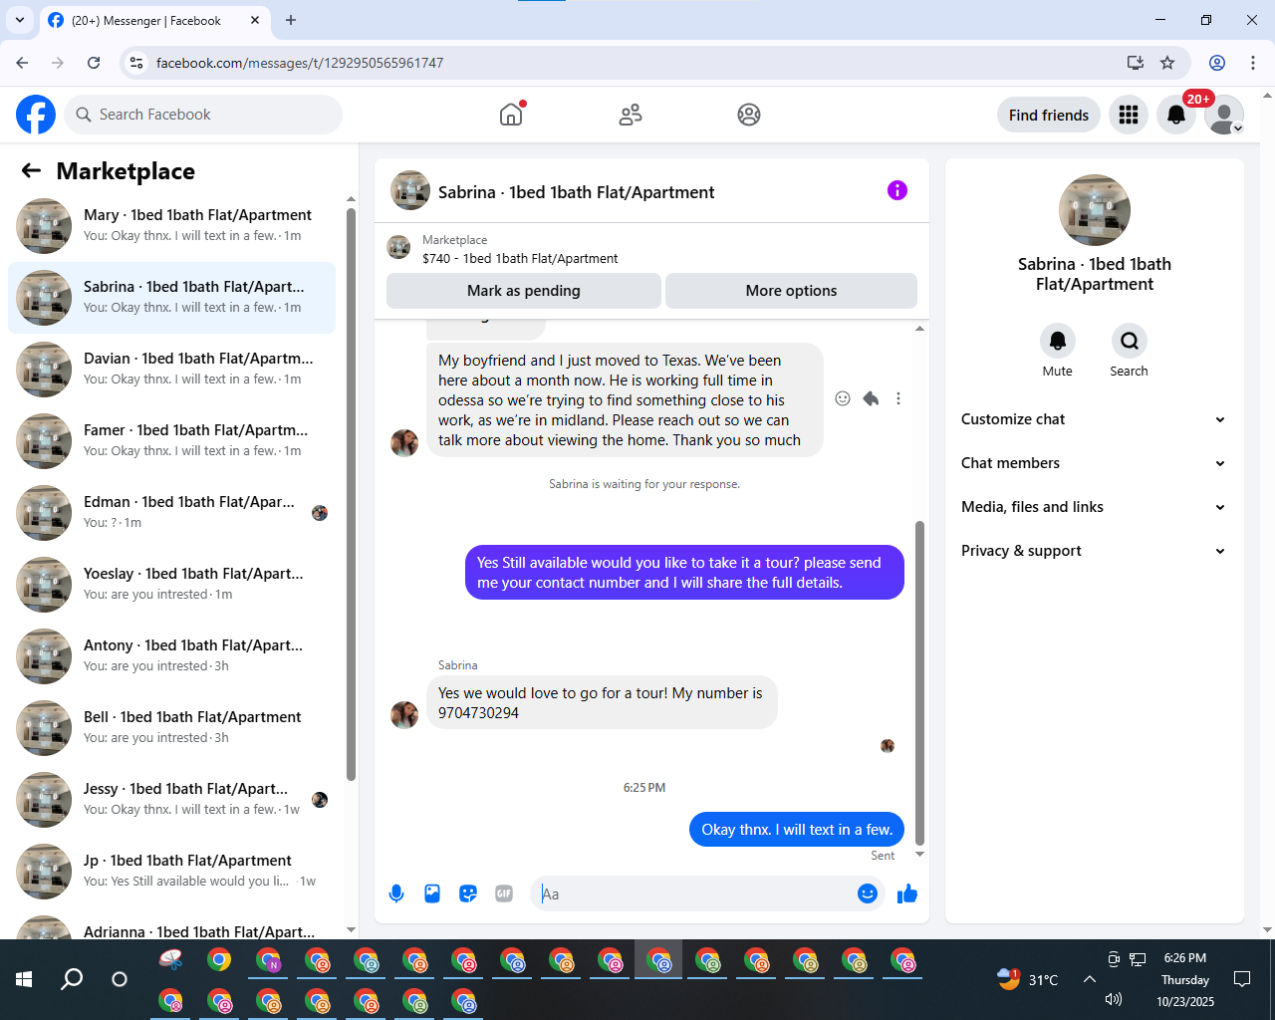Reload the page with the browser refresh icon
The image size is (1275, 1020).
point(94,63)
